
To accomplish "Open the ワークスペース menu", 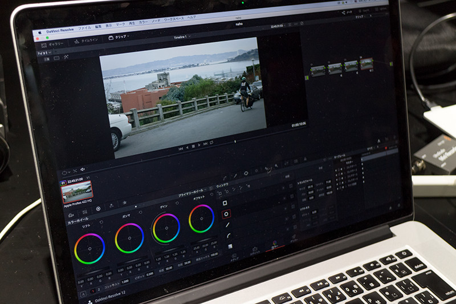I will coord(174,19).
